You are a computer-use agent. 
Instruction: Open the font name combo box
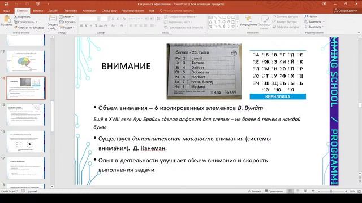tap(89, 19)
